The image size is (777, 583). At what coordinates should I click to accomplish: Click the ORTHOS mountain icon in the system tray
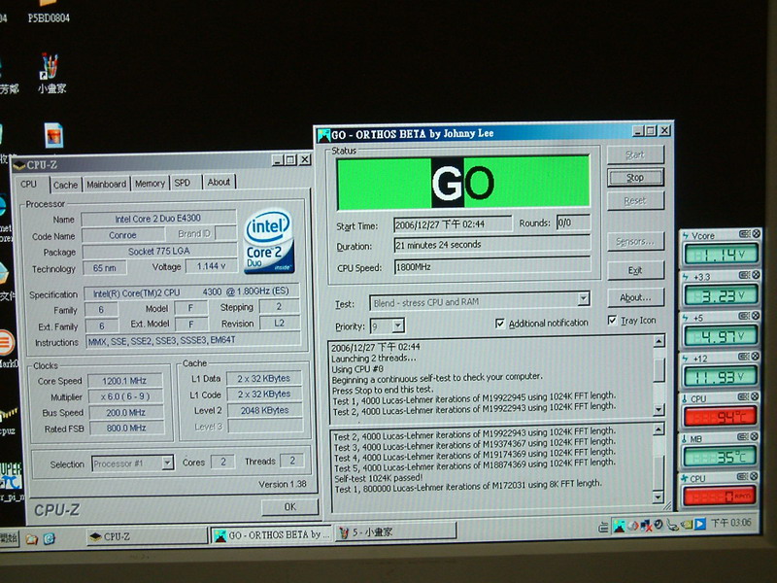[x=619, y=525]
